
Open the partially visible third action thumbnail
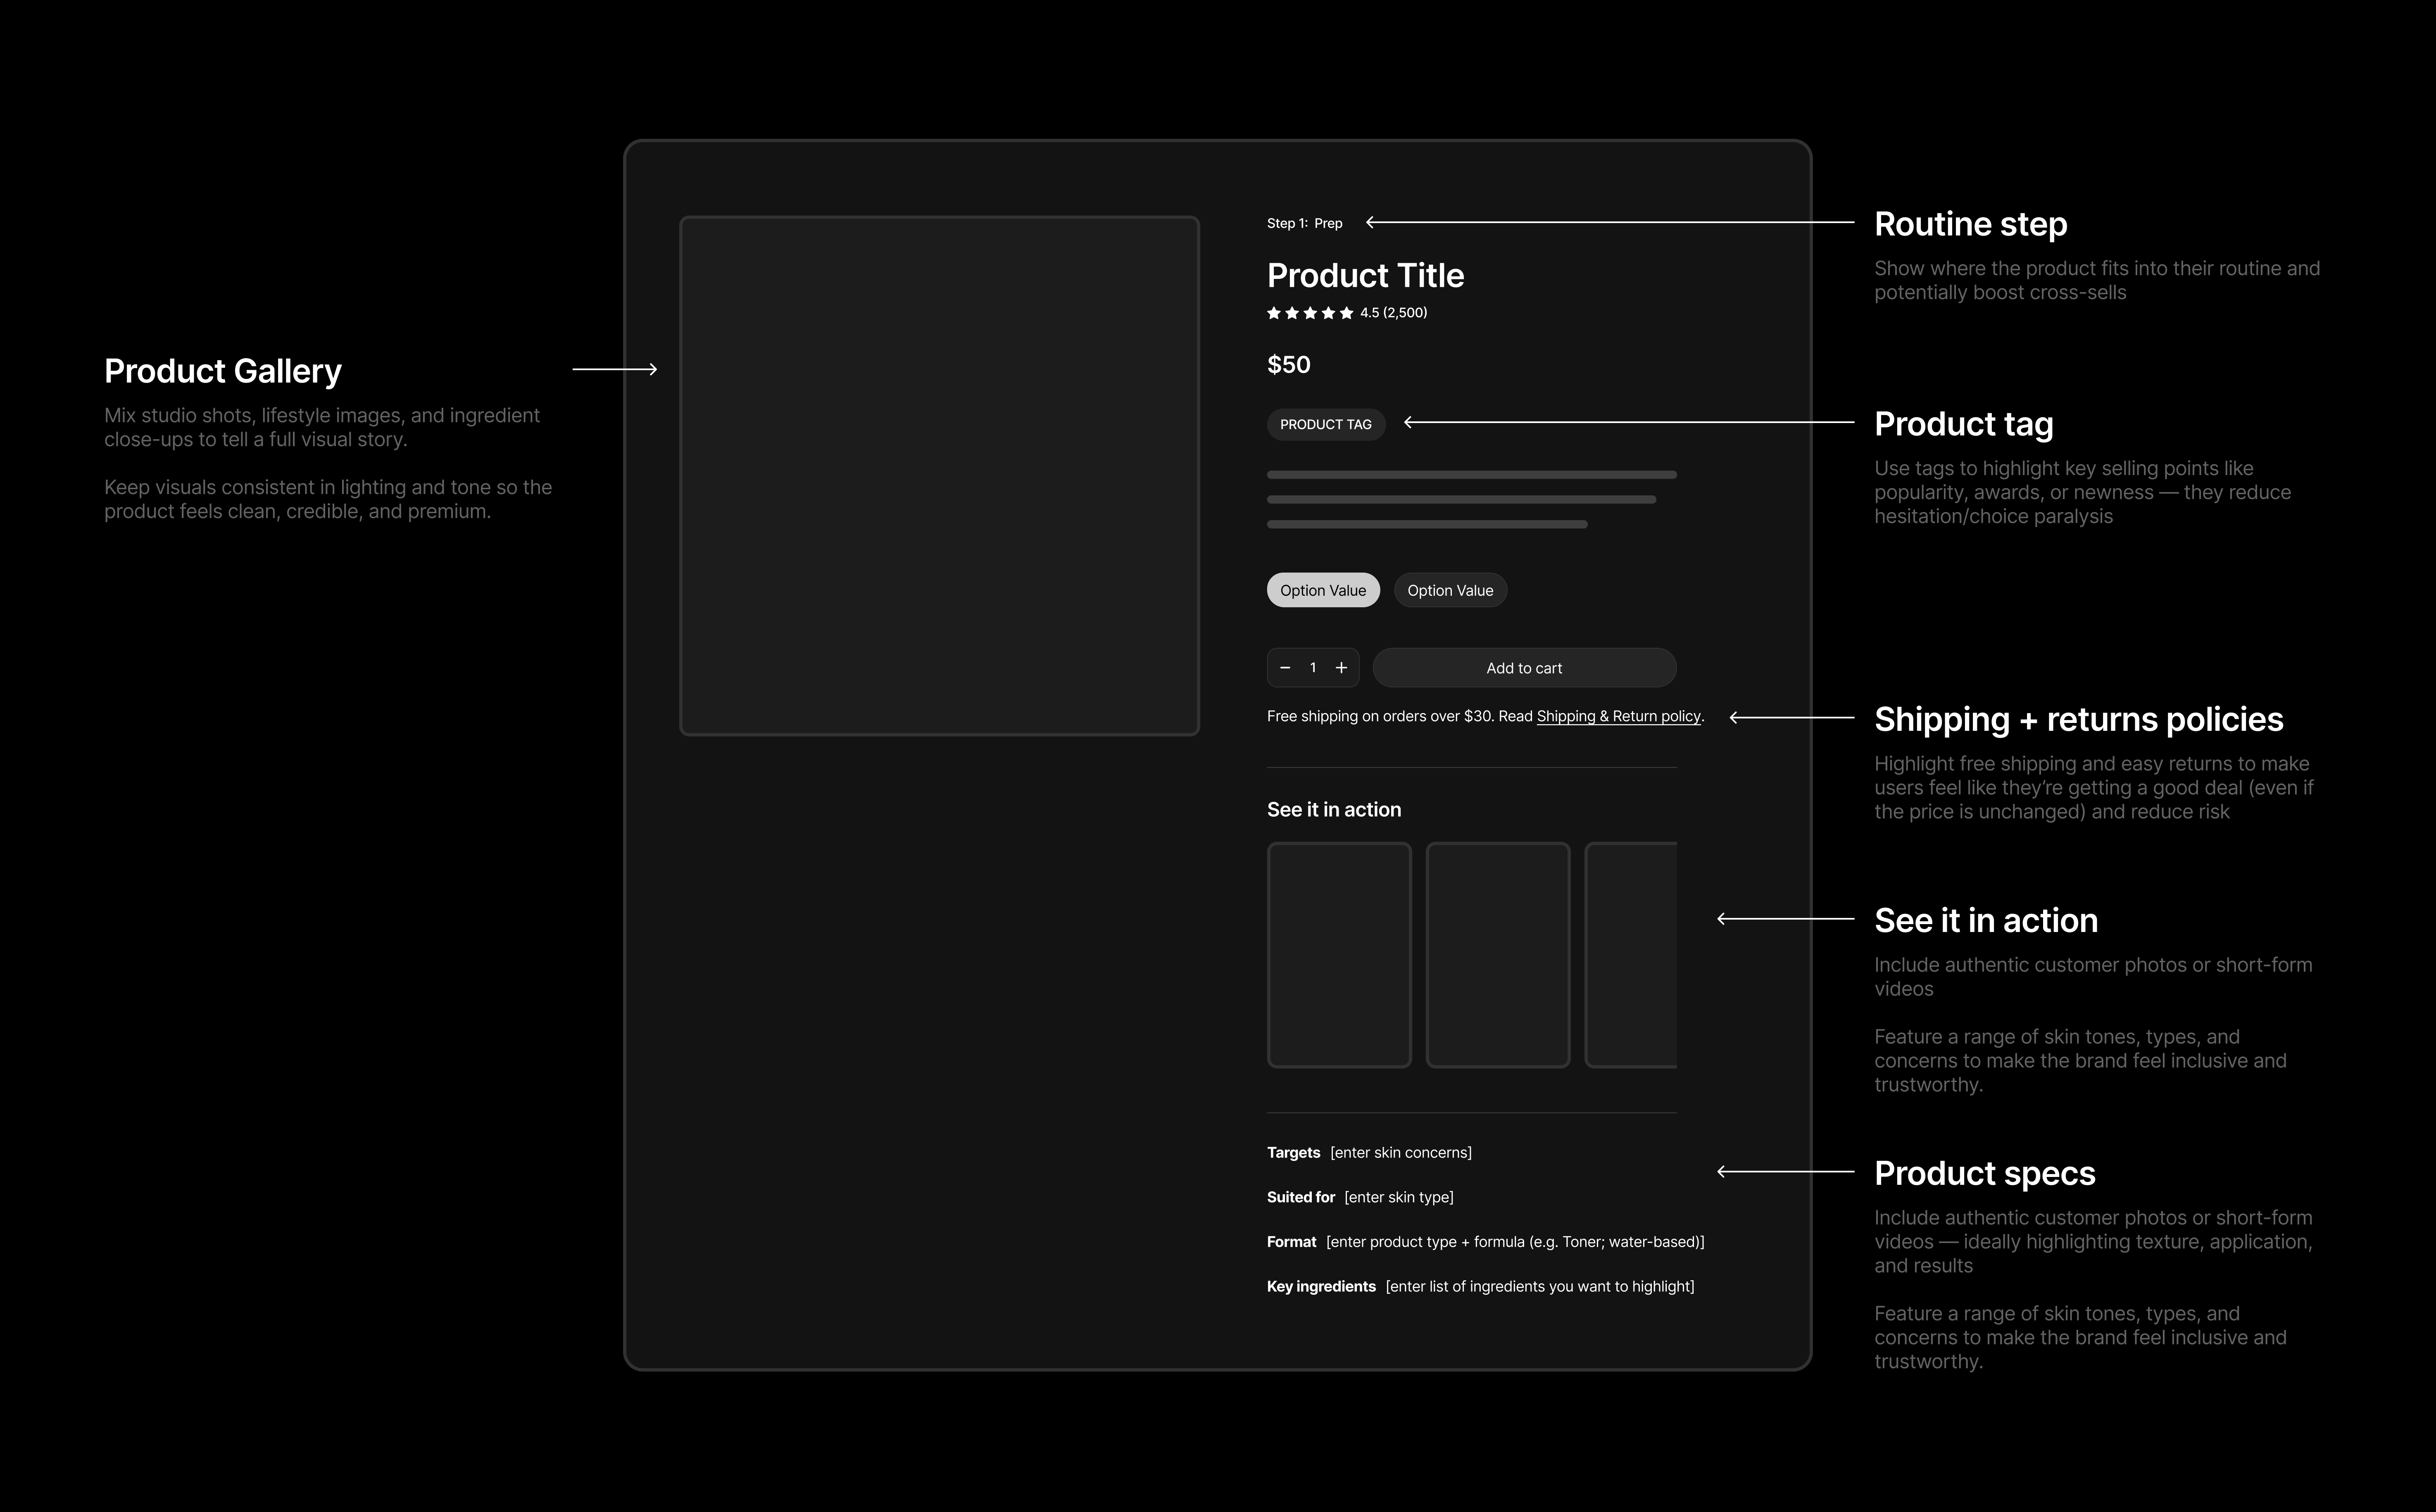[1632, 955]
